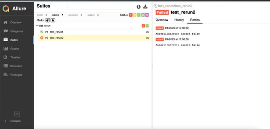270x129 pixels.
Task: Go to Packages in the sidebar
Action: (16, 75)
